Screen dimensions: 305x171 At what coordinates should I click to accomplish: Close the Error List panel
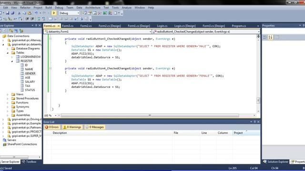coord(258,122)
